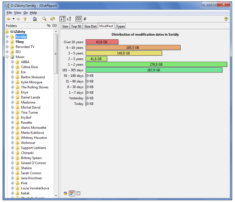Switch to the Top 50 tab

click(76, 26)
